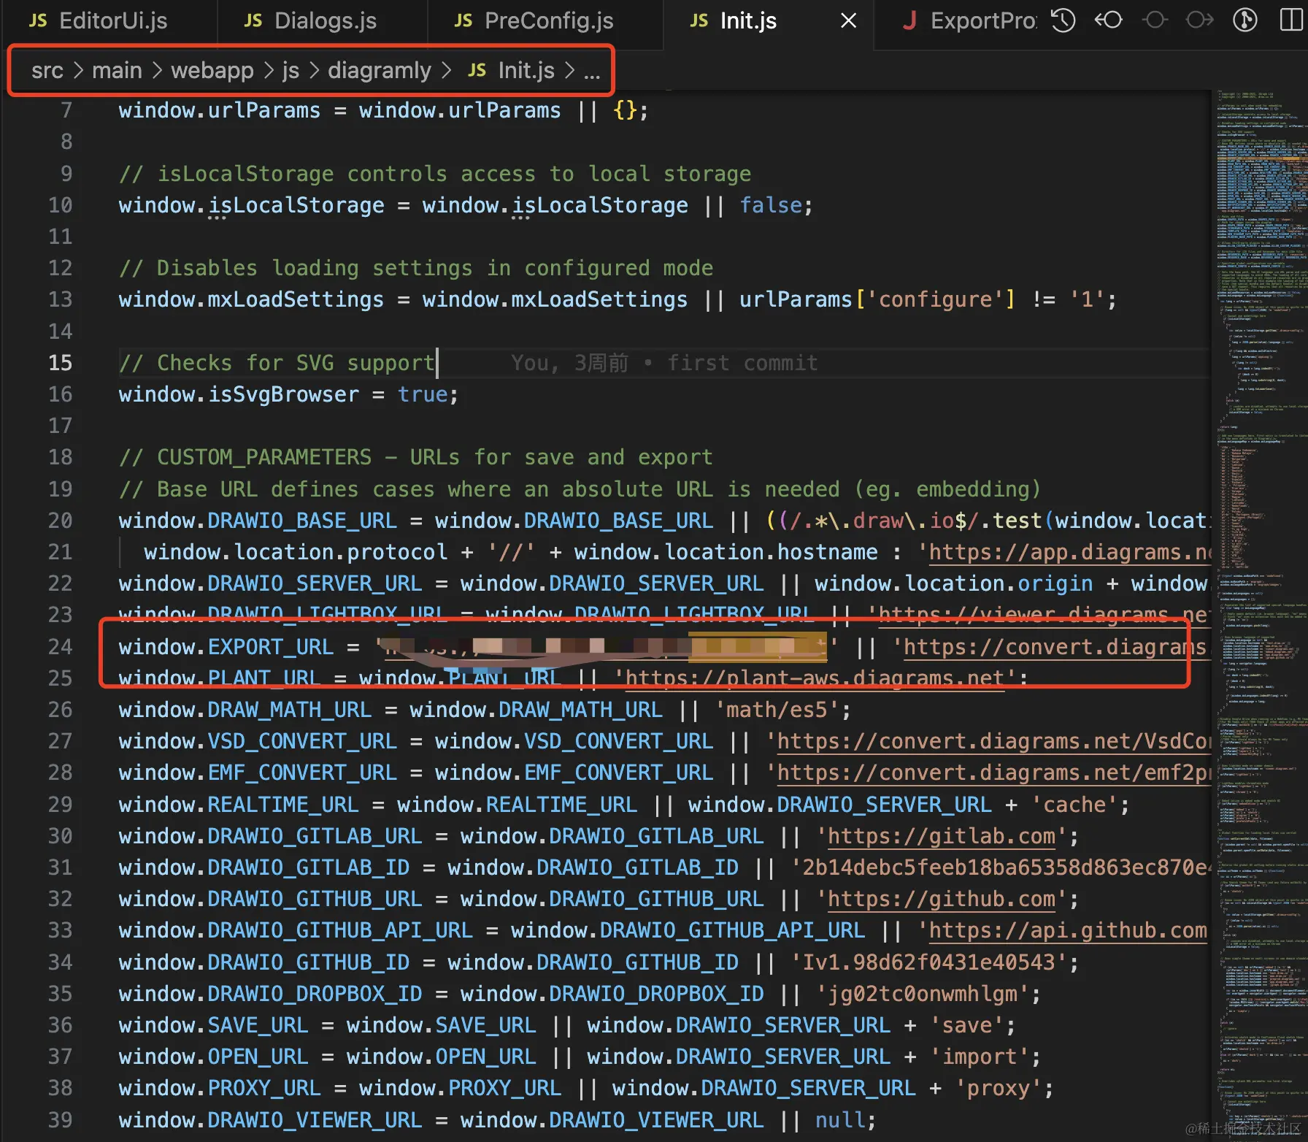Open the https://plant-aws.diagrams.net link
The width and height of the screenshot is (1308, 1142).
coord(815,678)
